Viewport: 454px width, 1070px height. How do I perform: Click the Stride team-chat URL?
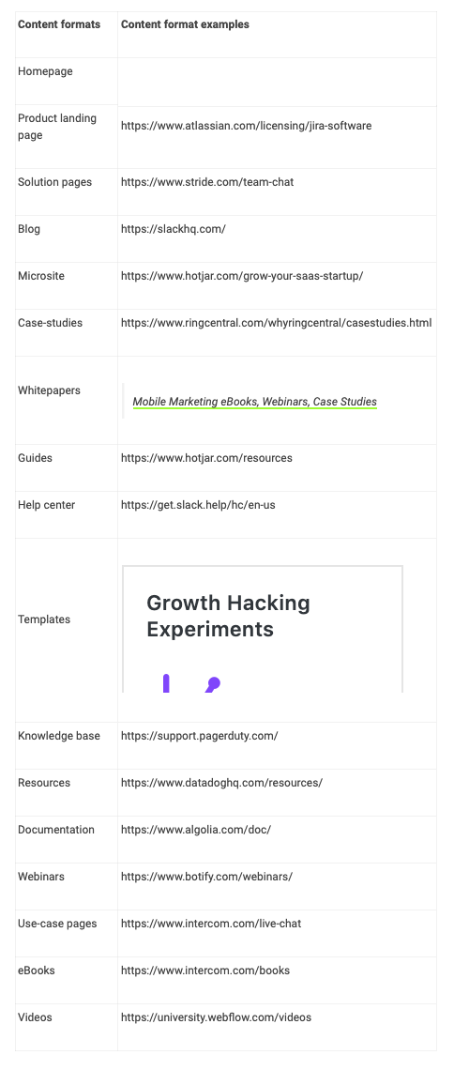(207, 182)
